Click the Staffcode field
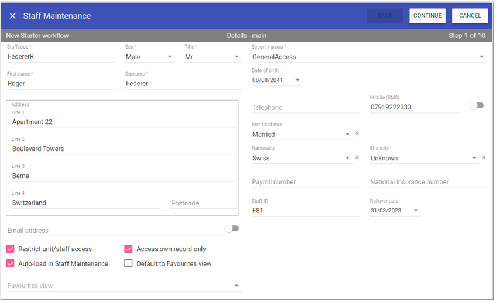 coord(61,57)
